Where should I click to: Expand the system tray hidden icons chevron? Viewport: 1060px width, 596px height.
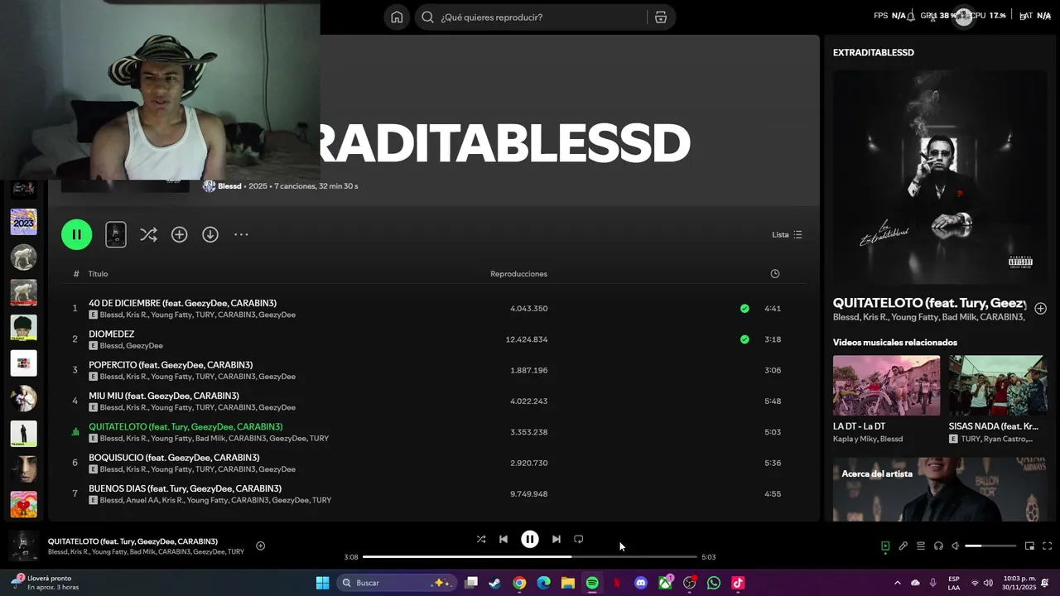(897, 583)
